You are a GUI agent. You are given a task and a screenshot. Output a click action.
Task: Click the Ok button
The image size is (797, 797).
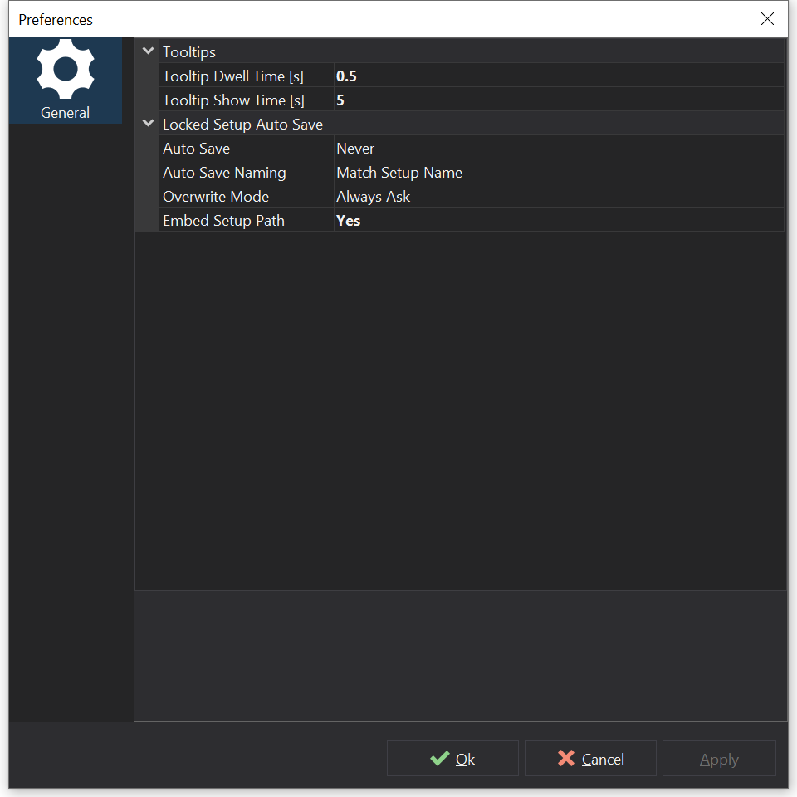(x=452, y=759)
